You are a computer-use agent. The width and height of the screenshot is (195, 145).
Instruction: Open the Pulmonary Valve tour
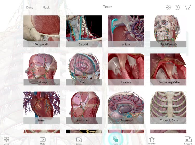[168, 69]
